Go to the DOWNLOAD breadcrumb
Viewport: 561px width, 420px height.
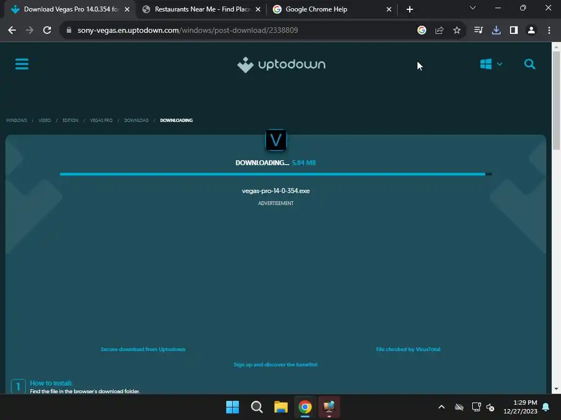tap(136, 120)
